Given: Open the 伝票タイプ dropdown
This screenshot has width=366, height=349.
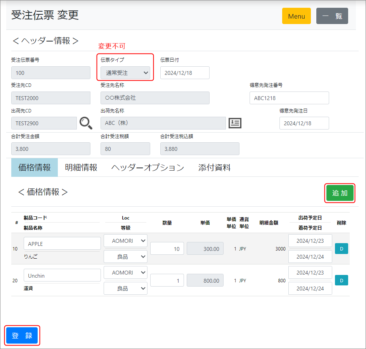Looking at the screenshot, I should (125, 73).
